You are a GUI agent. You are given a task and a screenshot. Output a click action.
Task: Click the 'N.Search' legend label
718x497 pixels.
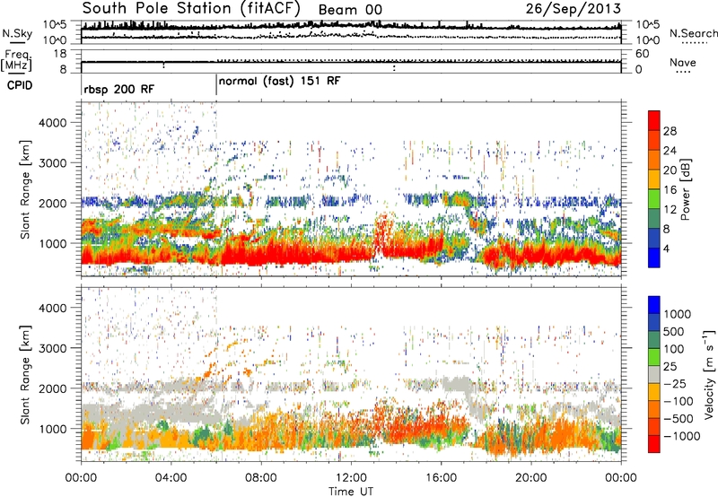[693, 33]
